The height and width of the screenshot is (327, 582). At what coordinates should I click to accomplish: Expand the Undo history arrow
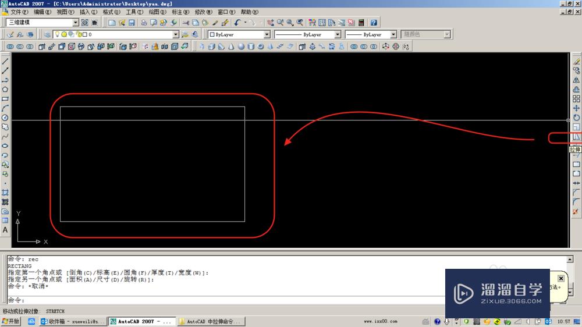(x=245, y=23)
